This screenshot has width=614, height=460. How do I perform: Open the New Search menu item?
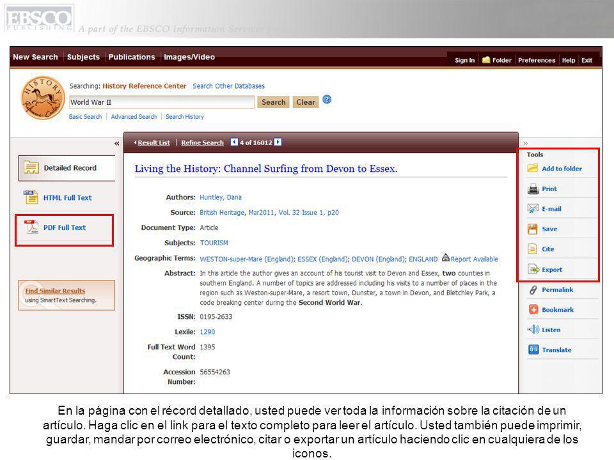(35, 57)
